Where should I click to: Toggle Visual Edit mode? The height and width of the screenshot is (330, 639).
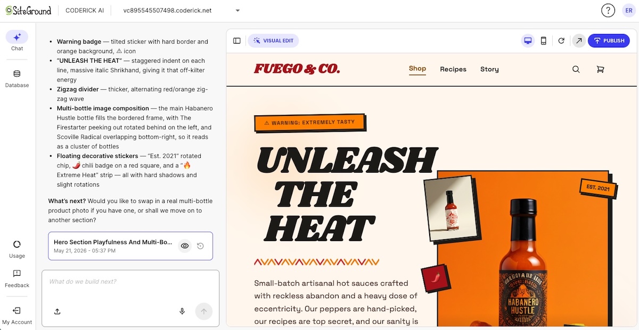click(x=273, y=41)
